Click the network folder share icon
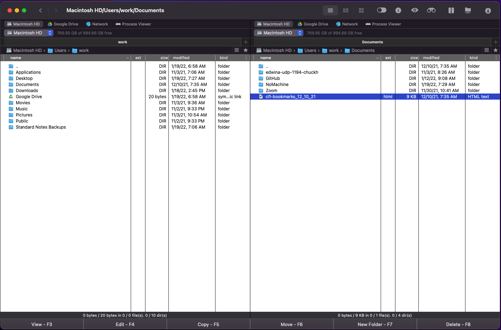The image size is (501, 330). [468, 10]
